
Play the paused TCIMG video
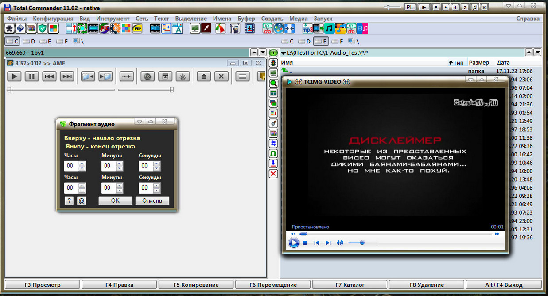tap(294, 243)
